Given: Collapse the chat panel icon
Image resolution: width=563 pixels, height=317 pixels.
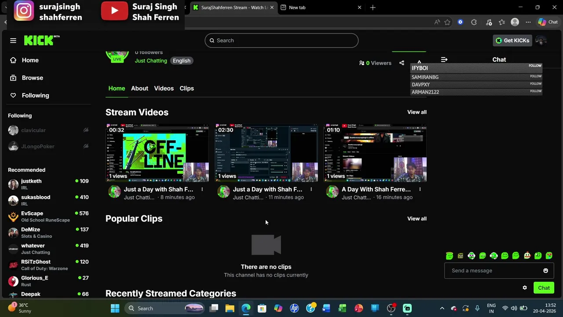Looking at the screenshot, I should (x=444, y=59).
